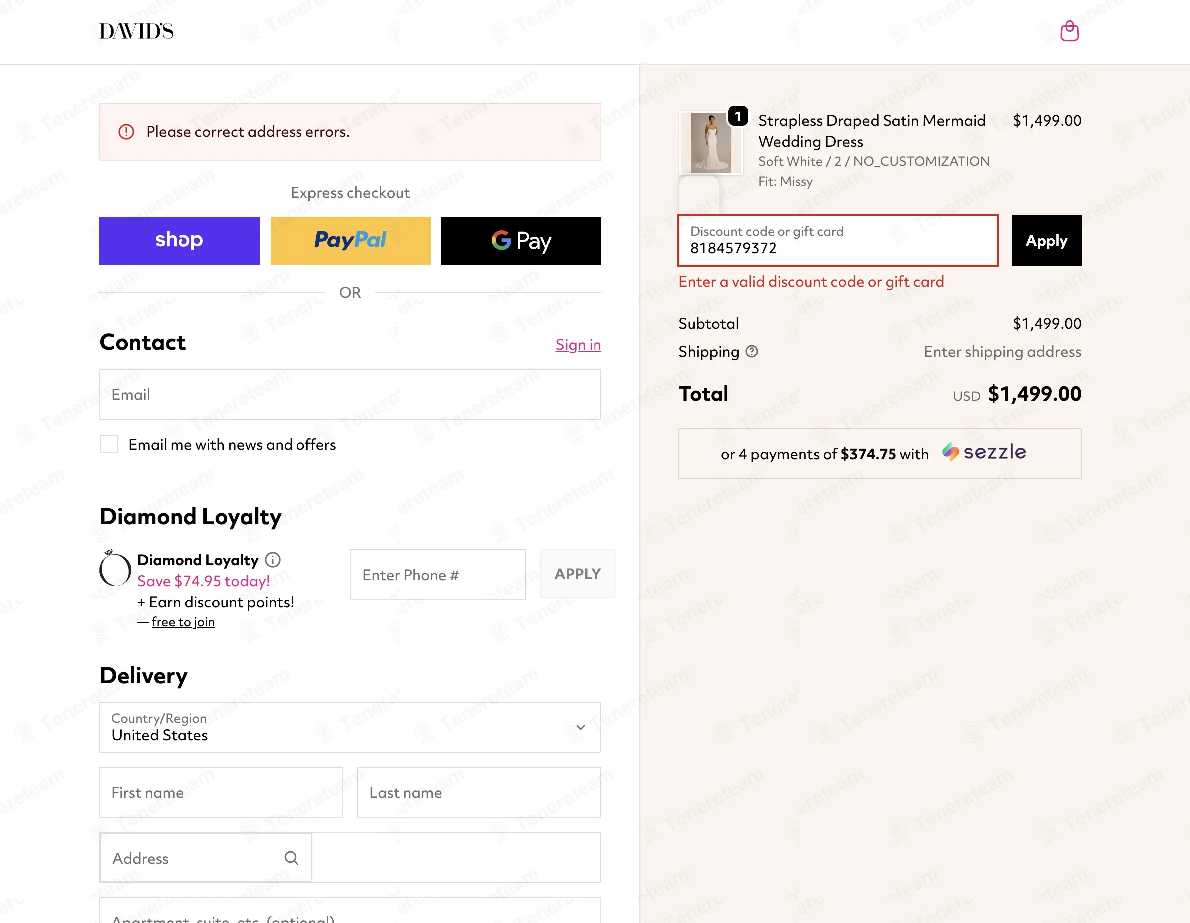The image size is (1190, 923).
Task: Click the Contact section heading
Action: click(x=143, y=342)
